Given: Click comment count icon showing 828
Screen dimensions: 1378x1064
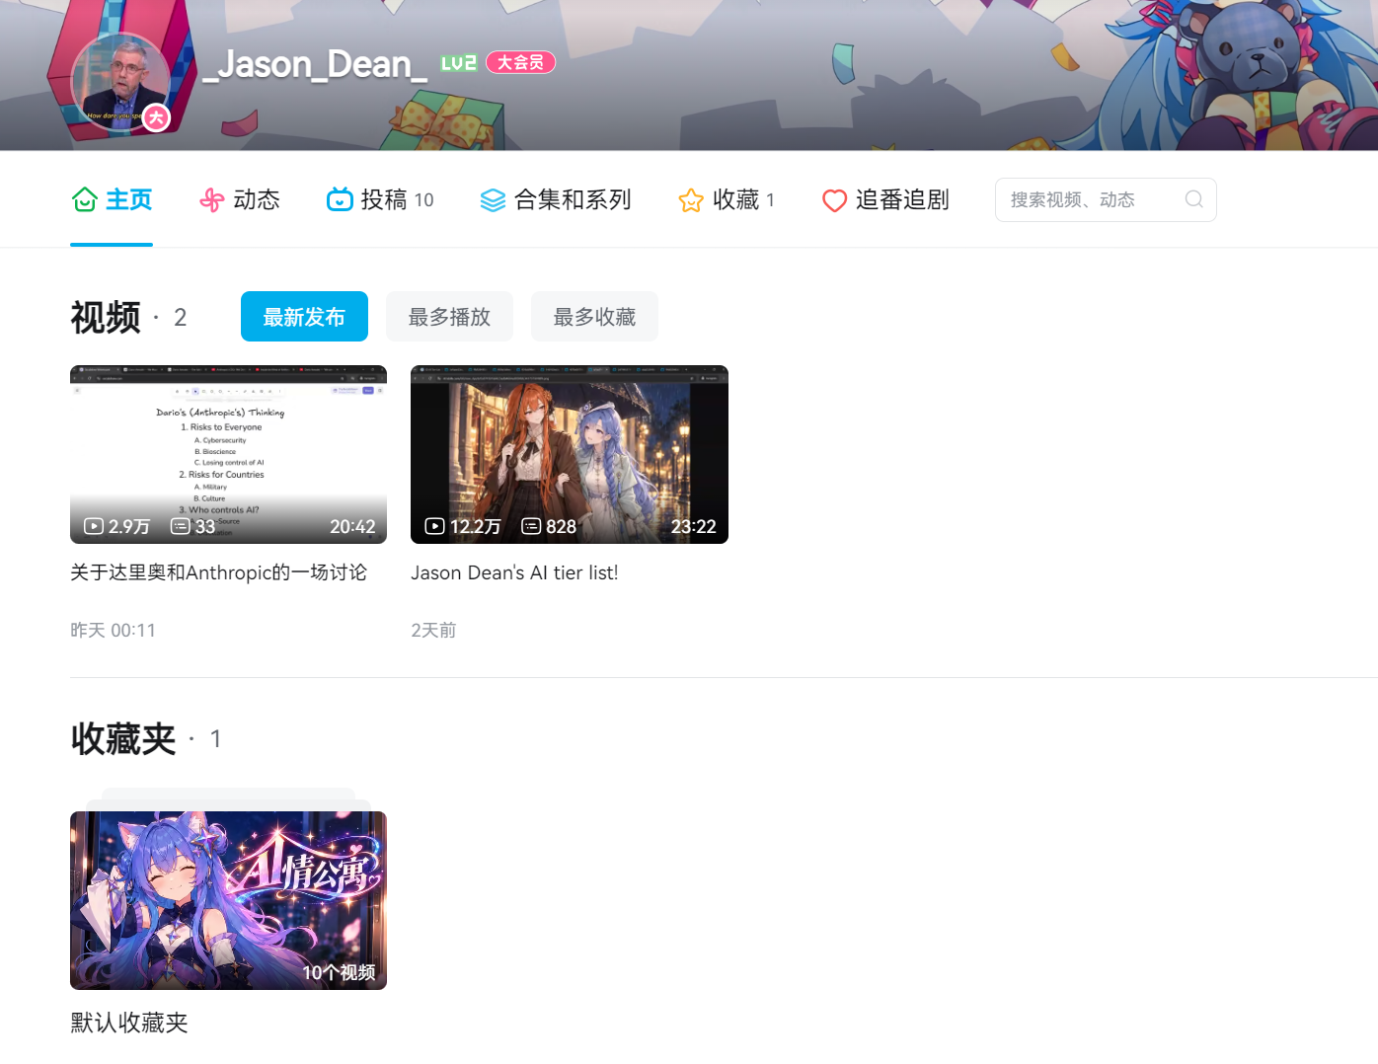Looking at the screenshot, I should (531, 526).
